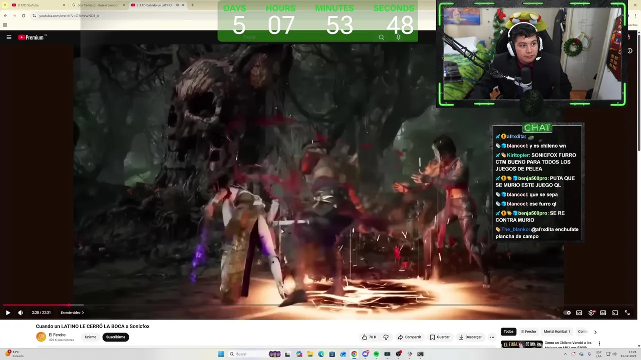This screenshot has height=360, width=641.
Task: Toggle subtitles in the video player
Action: pyautogui.click(x=579, y=312)
